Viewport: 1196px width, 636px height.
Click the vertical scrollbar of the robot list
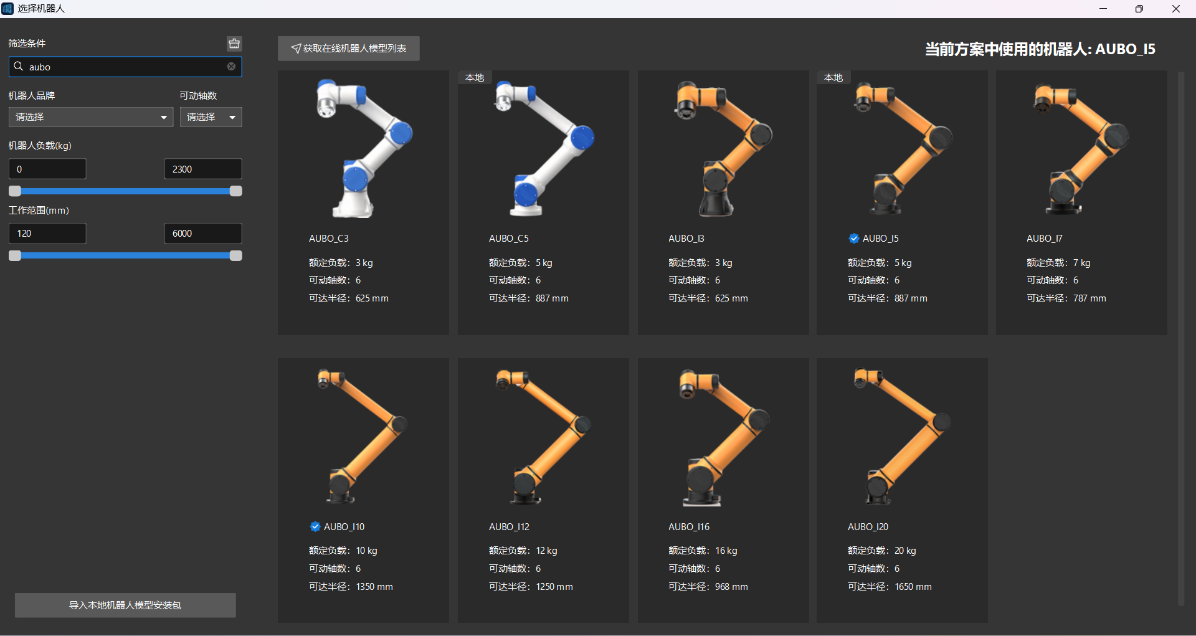point(1180,336)
